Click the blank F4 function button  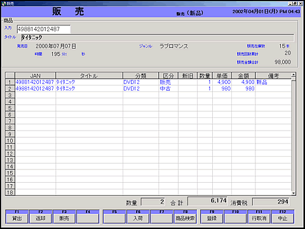pos(88,218)
